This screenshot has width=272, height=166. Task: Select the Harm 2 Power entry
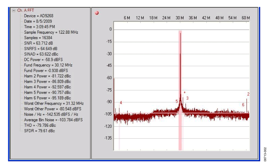[47, 76]
